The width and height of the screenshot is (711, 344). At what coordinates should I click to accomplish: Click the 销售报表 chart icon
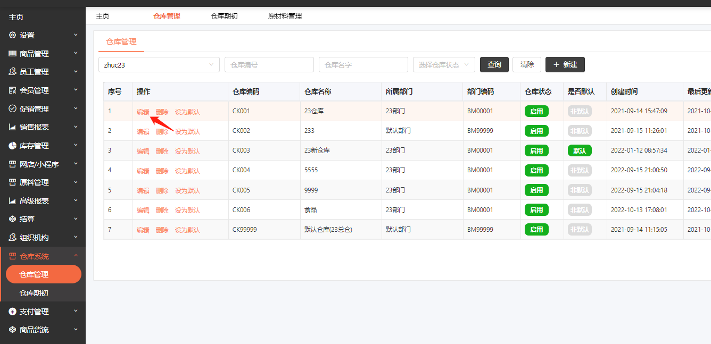pyautogui.click(x=13, y=127)
